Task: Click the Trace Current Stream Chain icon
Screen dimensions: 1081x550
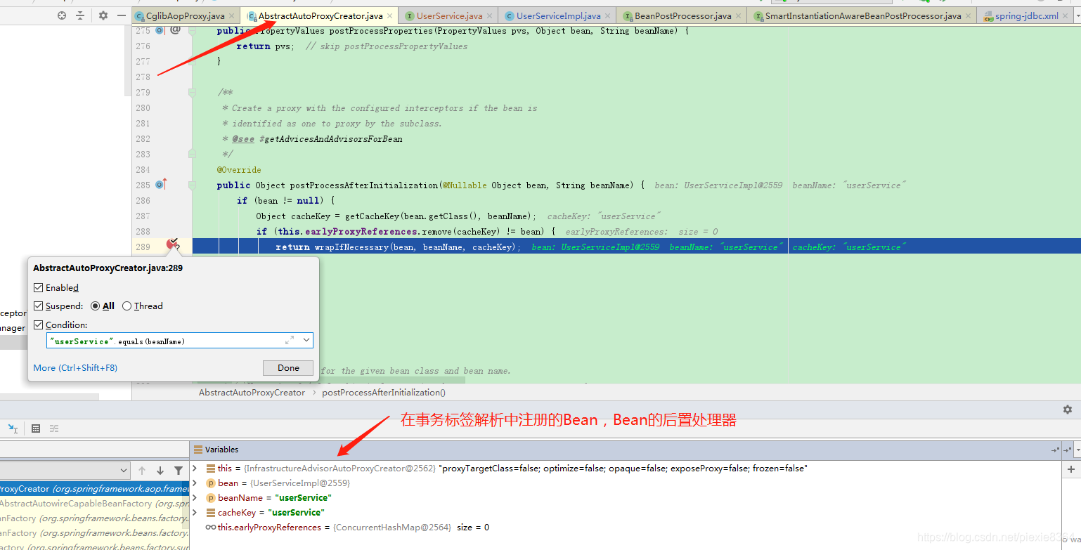Action: coord(54,428)
